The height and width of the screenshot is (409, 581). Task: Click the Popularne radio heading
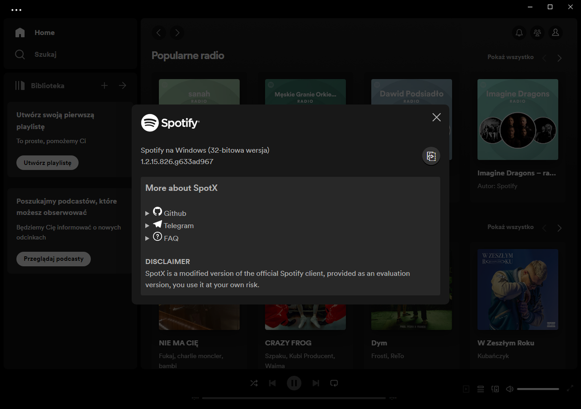[x=188, y=56]
